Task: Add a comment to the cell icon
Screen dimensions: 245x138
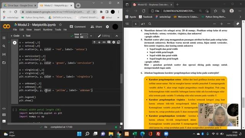Action: pos(109,42)
